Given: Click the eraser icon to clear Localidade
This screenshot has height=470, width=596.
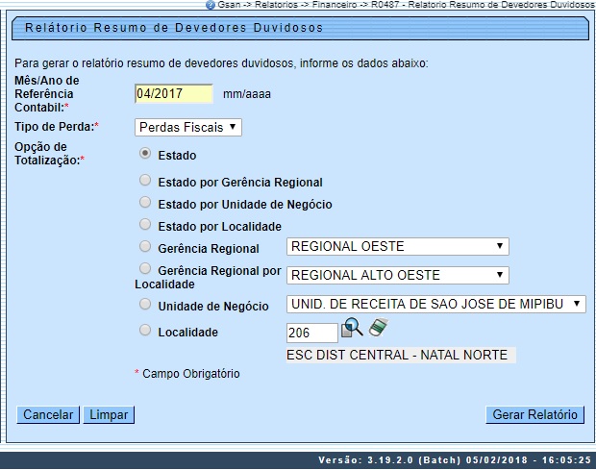Looking at the screenshot, I should pyautogui.click(x=377, y=330).
